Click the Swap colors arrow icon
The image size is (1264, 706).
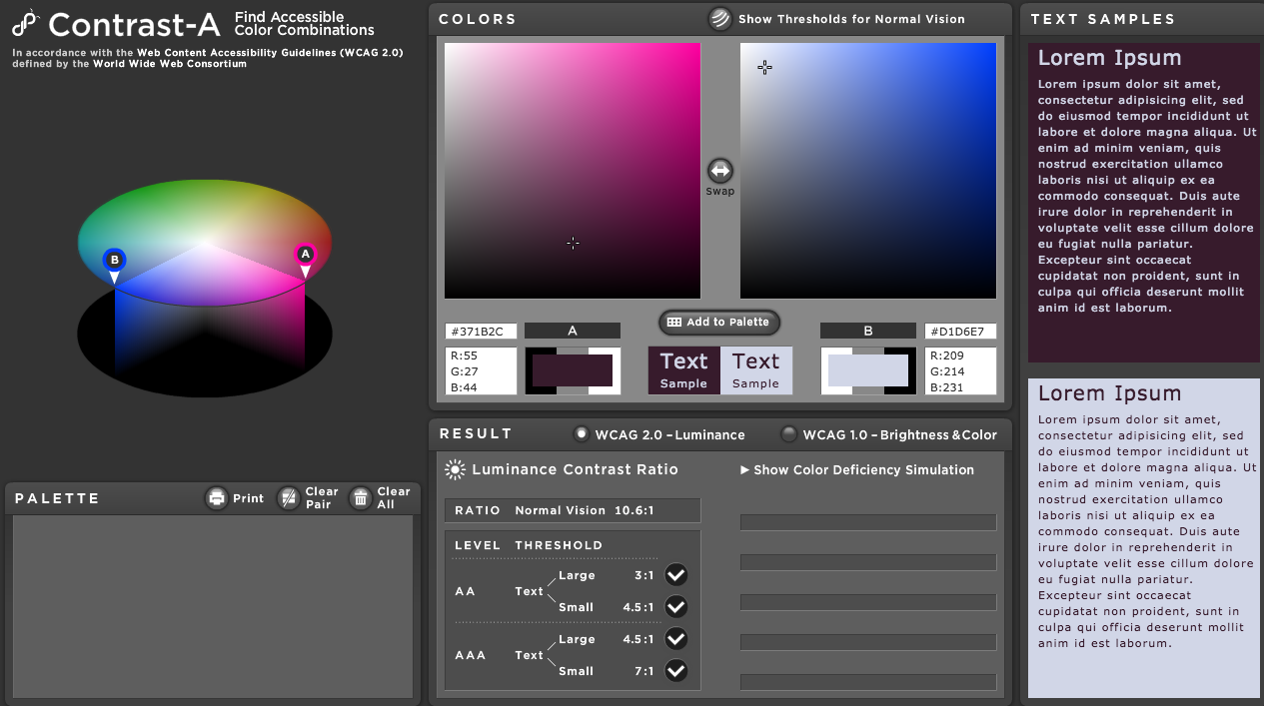pos(719,171)
